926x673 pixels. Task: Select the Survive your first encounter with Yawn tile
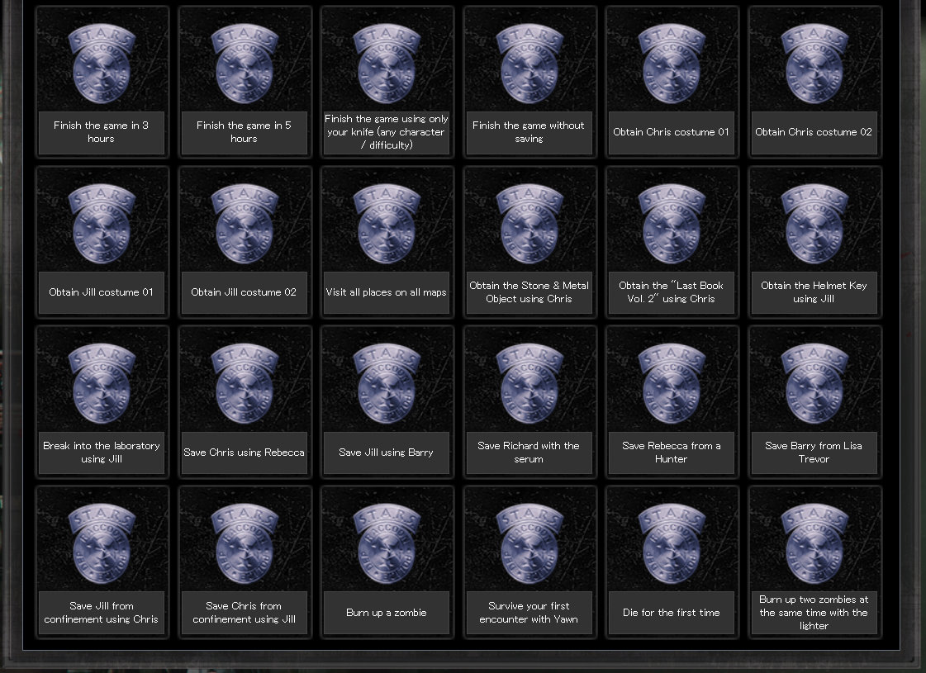pos(529,562)
